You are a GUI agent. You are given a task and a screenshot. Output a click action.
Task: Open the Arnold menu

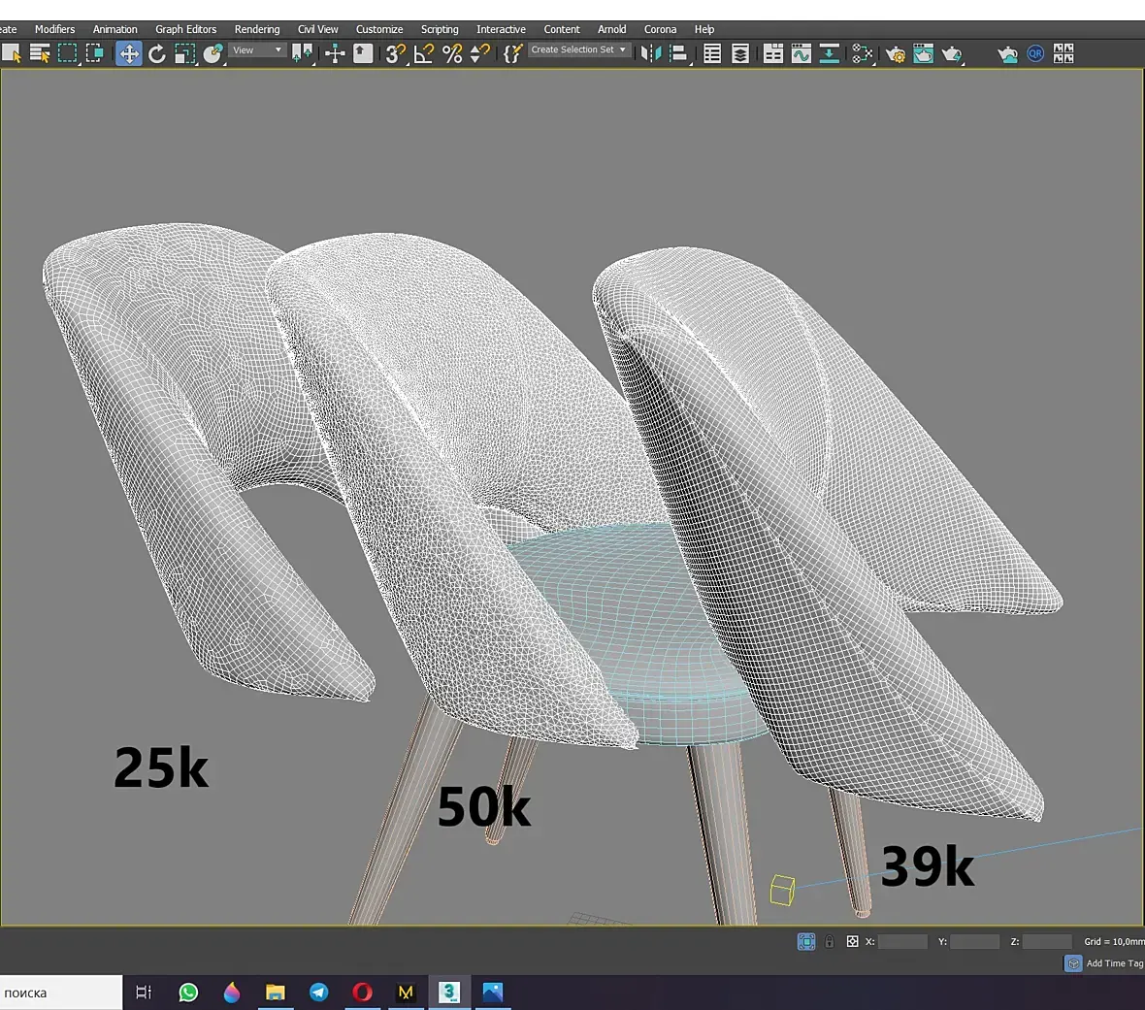pyautogui.click(x=612, y=29)
